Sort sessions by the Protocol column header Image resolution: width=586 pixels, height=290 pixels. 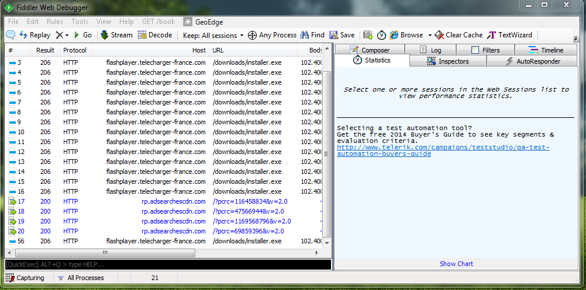pos(76,50)
